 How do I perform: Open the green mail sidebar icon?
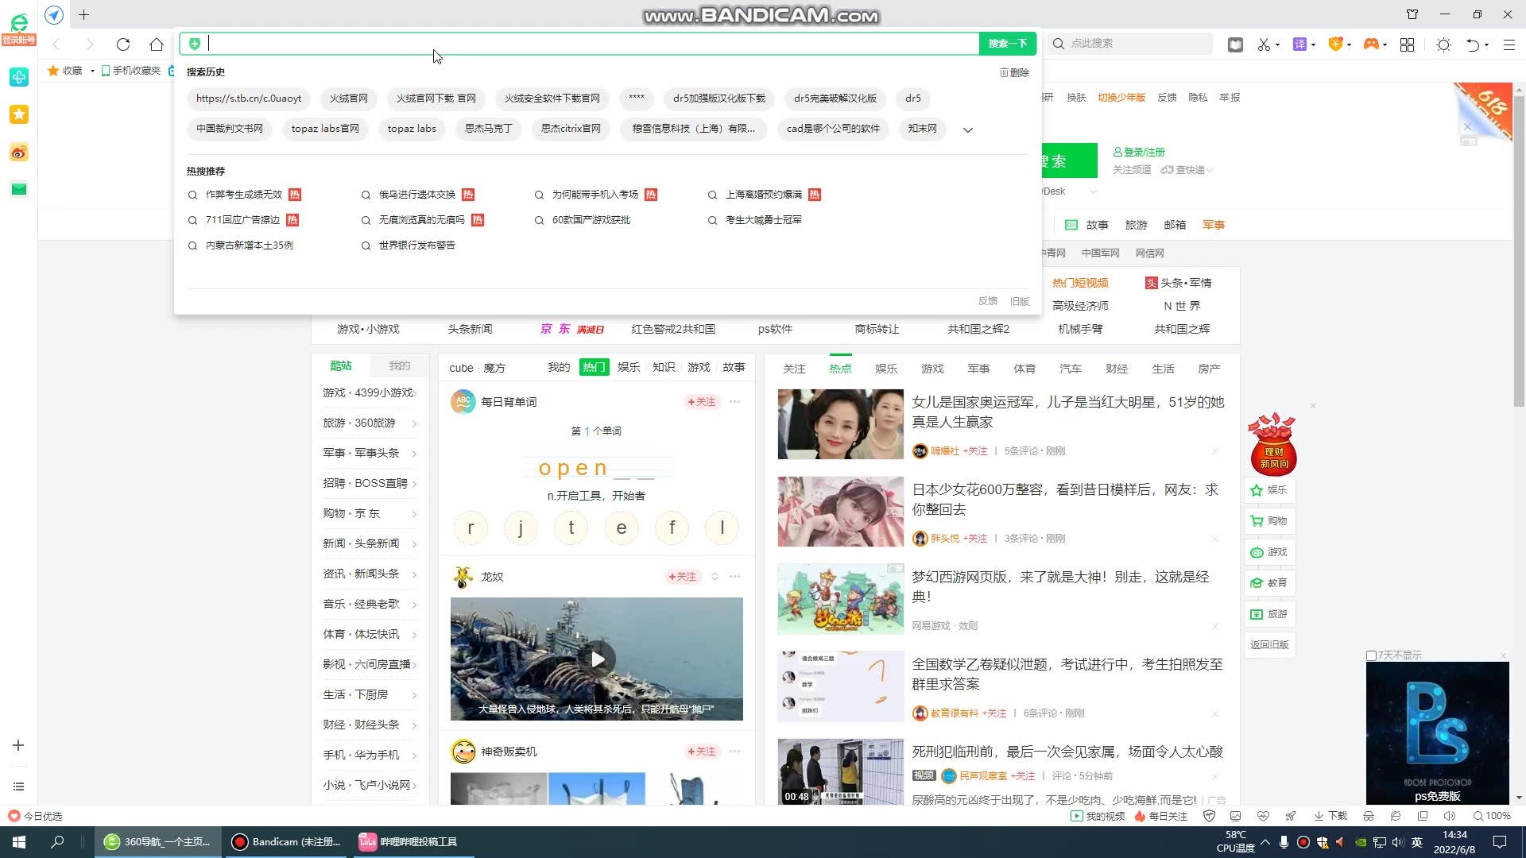[x=19, y=189]
